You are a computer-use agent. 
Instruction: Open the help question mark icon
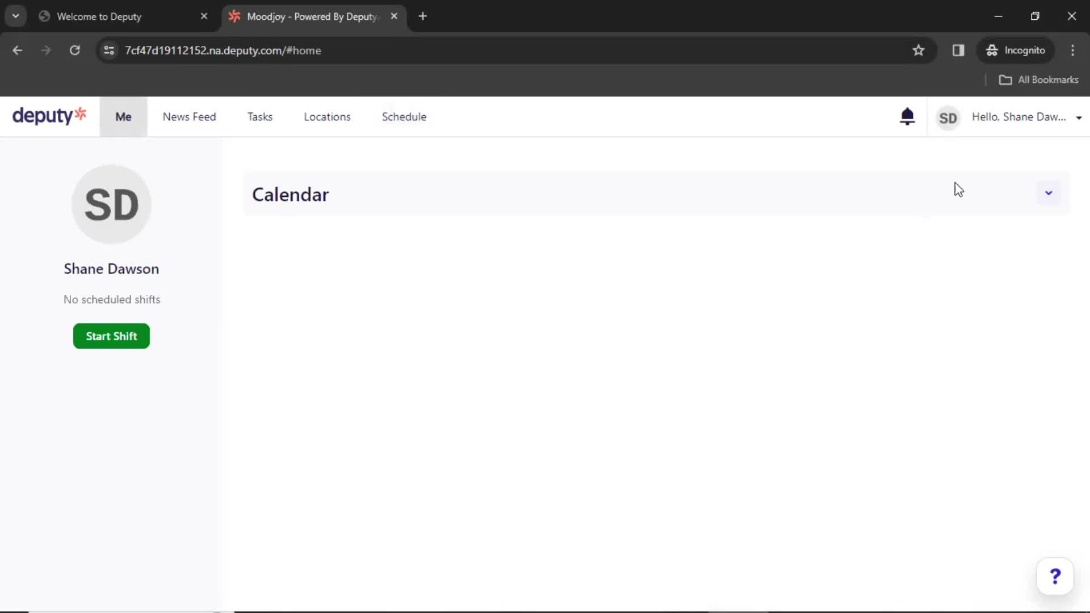tap(1057, 576)
